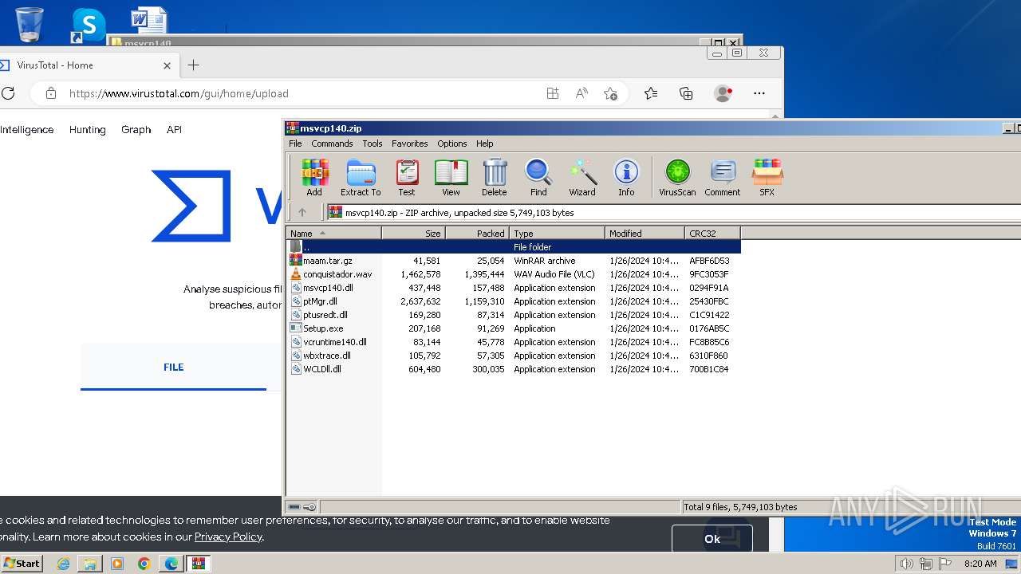
Task: Open WinRAR File menu
Action: point(295,143)
